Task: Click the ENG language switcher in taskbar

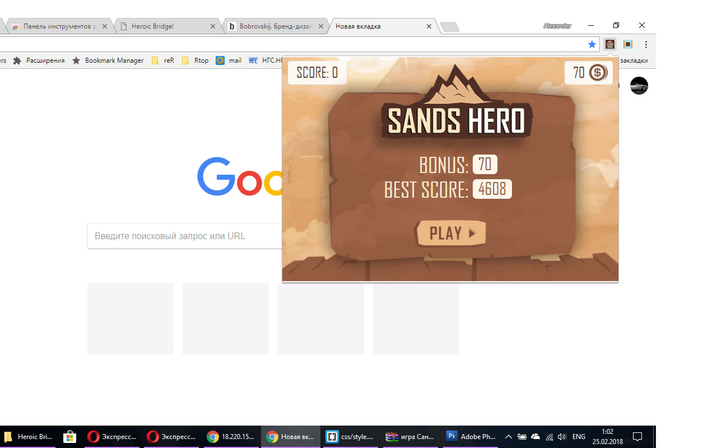Action: [x=579, y=437]
